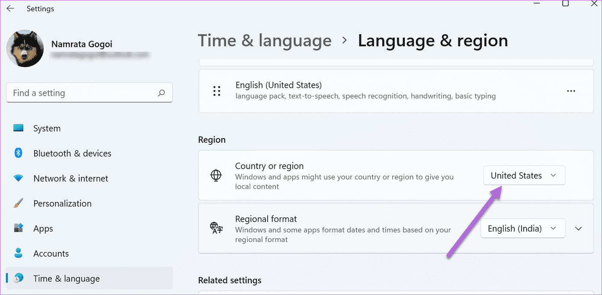602x295 pixels.
Task: Open the user profile picture
Action: [25, 48]
